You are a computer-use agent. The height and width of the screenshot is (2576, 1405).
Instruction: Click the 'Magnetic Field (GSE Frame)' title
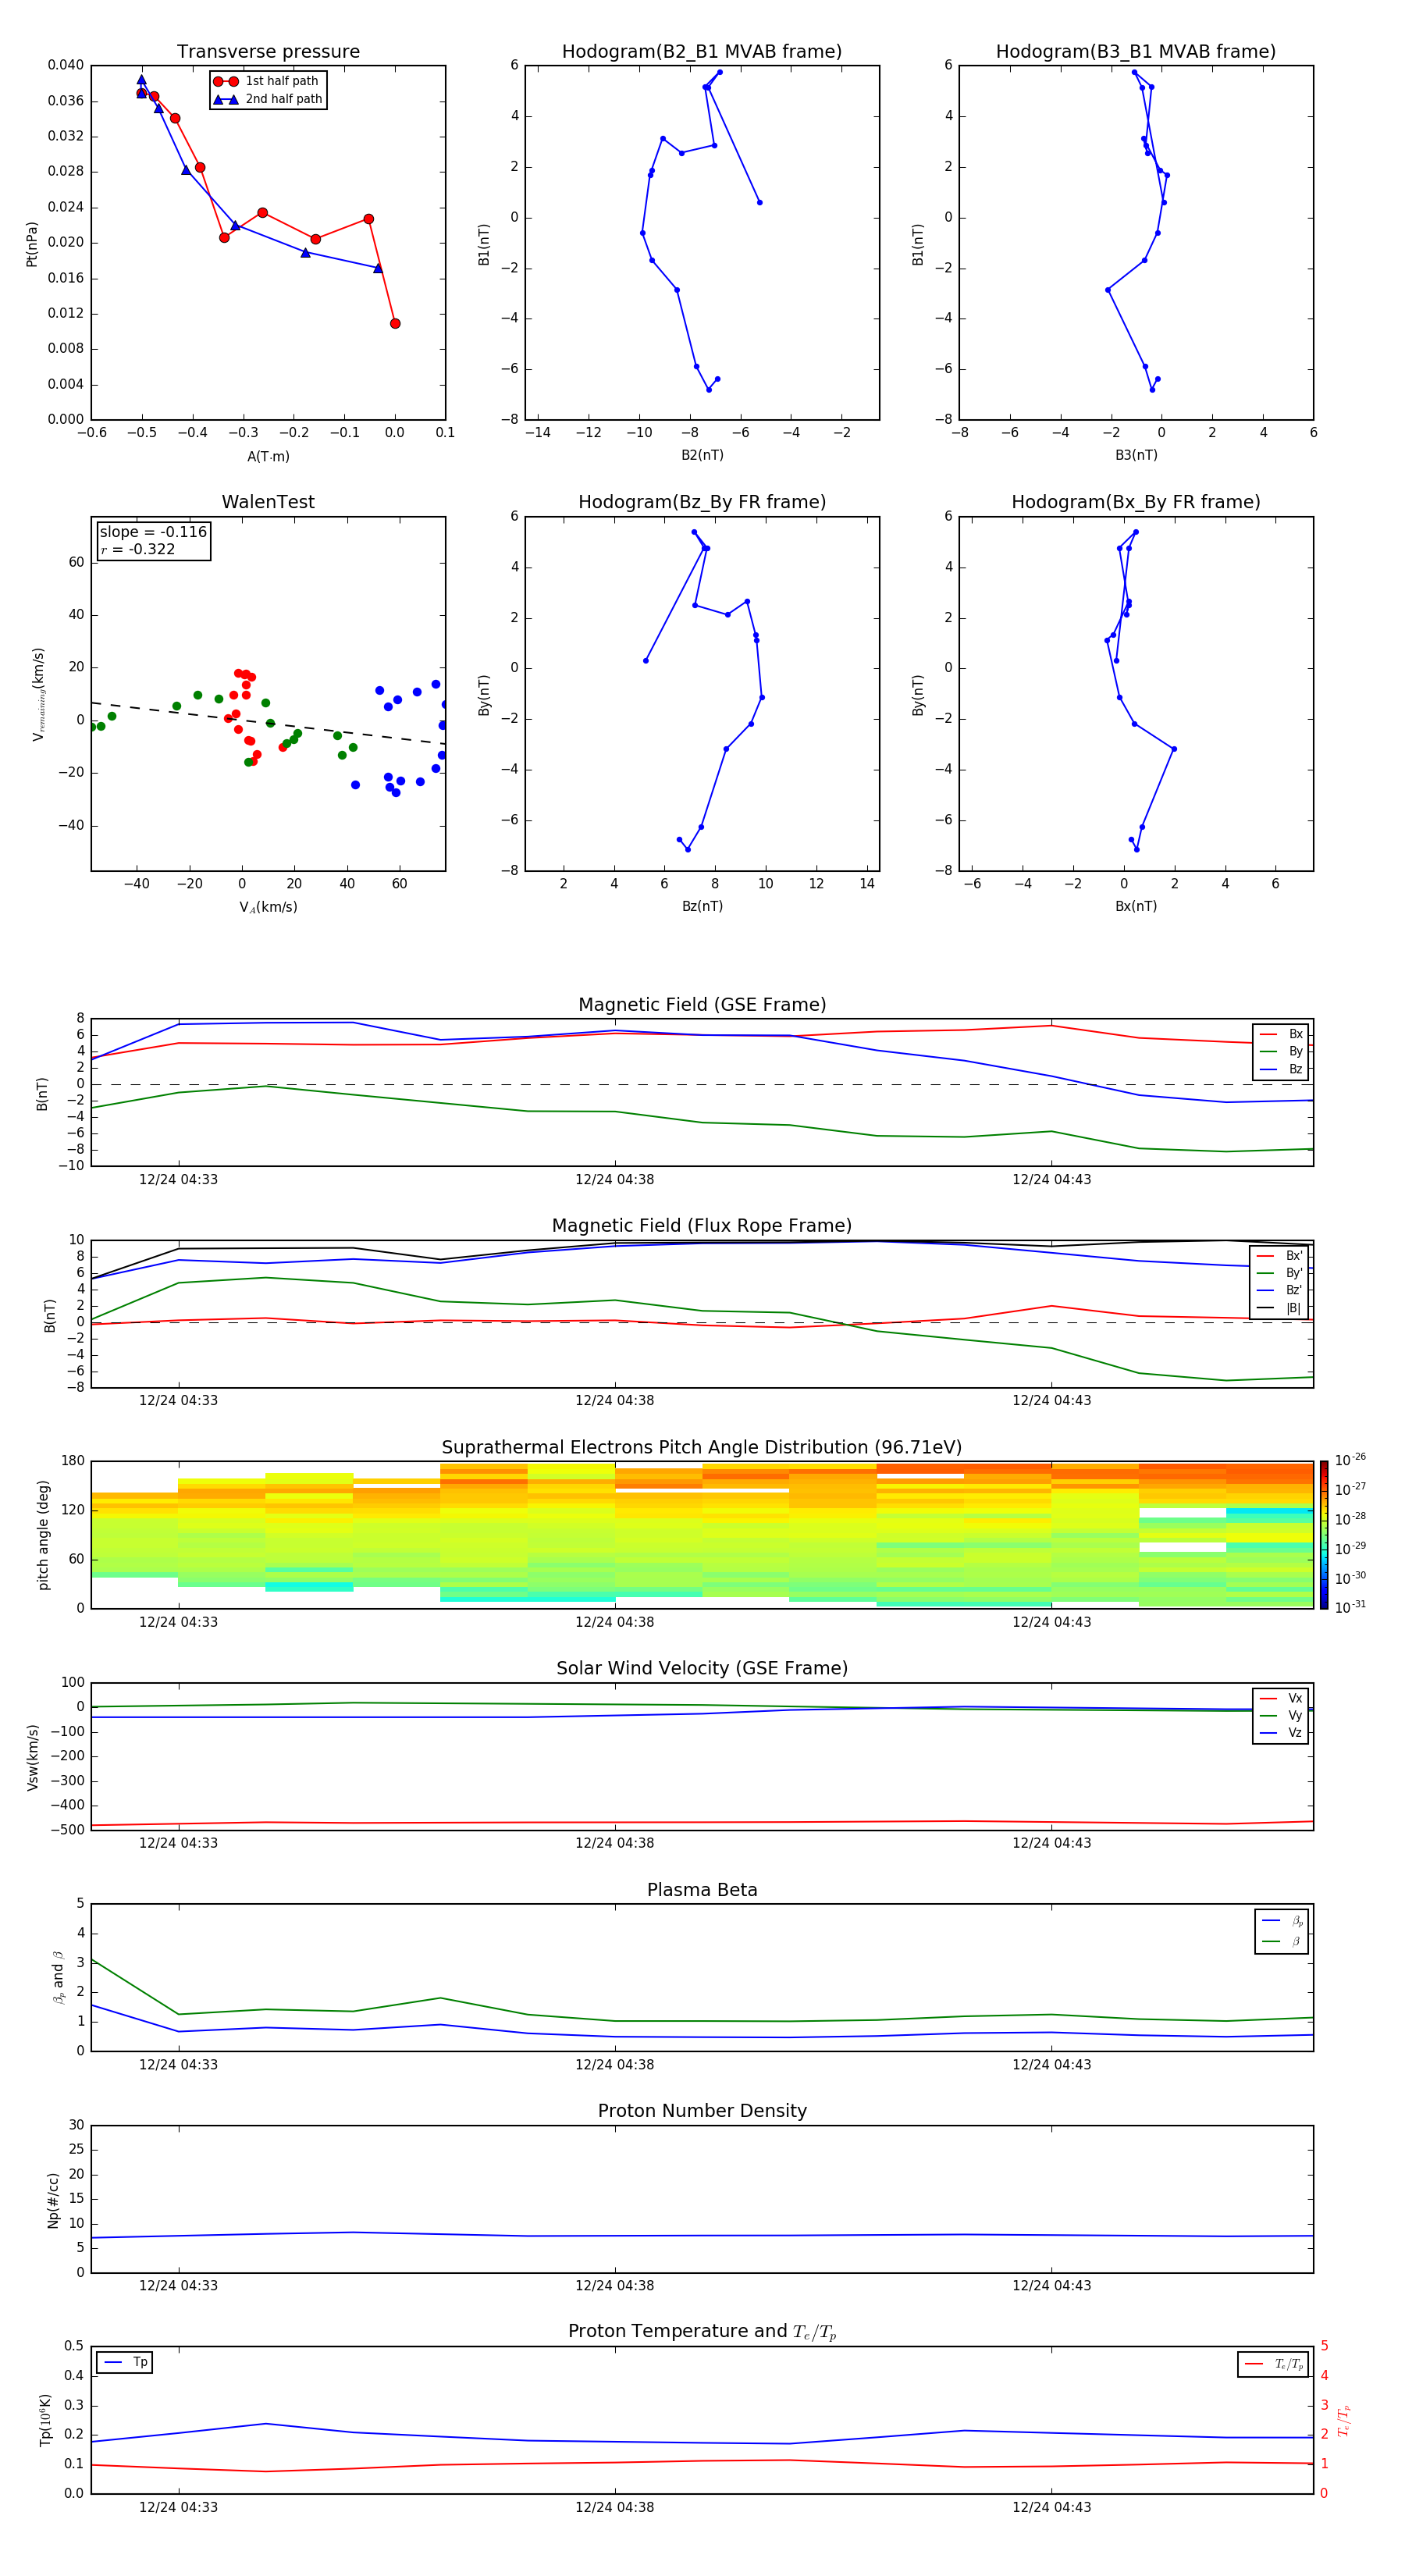tap(702, 1004)
